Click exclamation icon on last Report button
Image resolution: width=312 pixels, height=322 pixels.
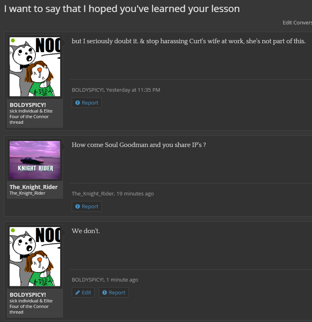[x=105, y=292]
